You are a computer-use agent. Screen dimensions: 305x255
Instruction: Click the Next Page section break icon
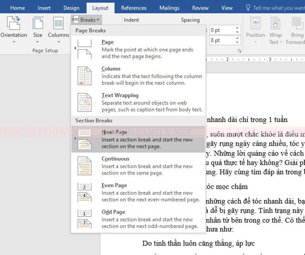pyautogui.click(x=84, y=139)
